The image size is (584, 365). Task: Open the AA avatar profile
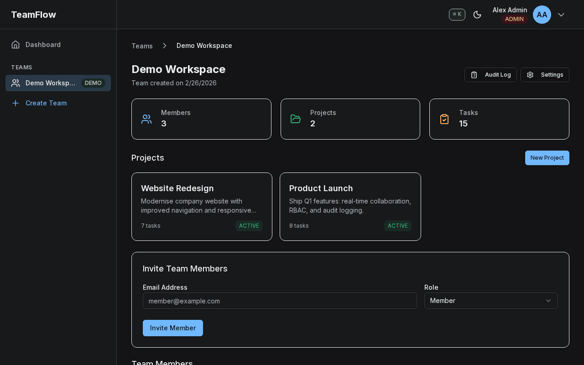pos(542,14)
